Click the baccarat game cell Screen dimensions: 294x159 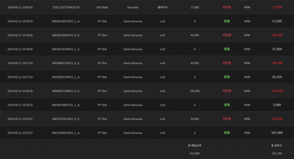coord(133,7)
